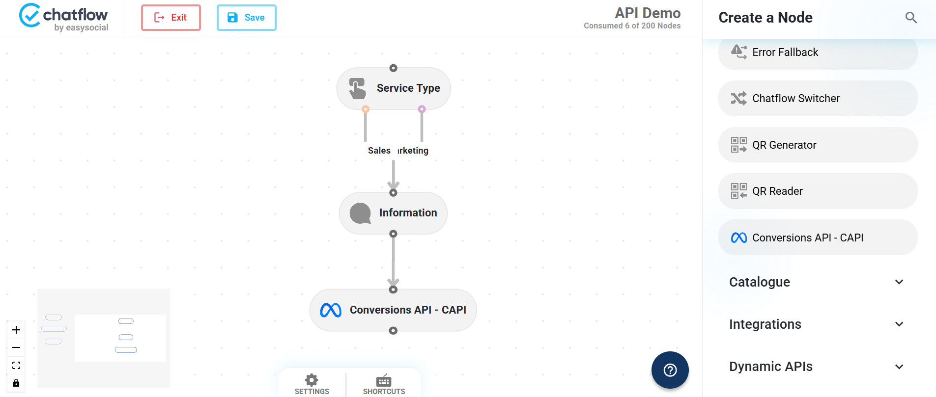Click the Dynamic APIs chevron arrow
This screenshot has height=397, width=936.
click(x=899, y=367)
